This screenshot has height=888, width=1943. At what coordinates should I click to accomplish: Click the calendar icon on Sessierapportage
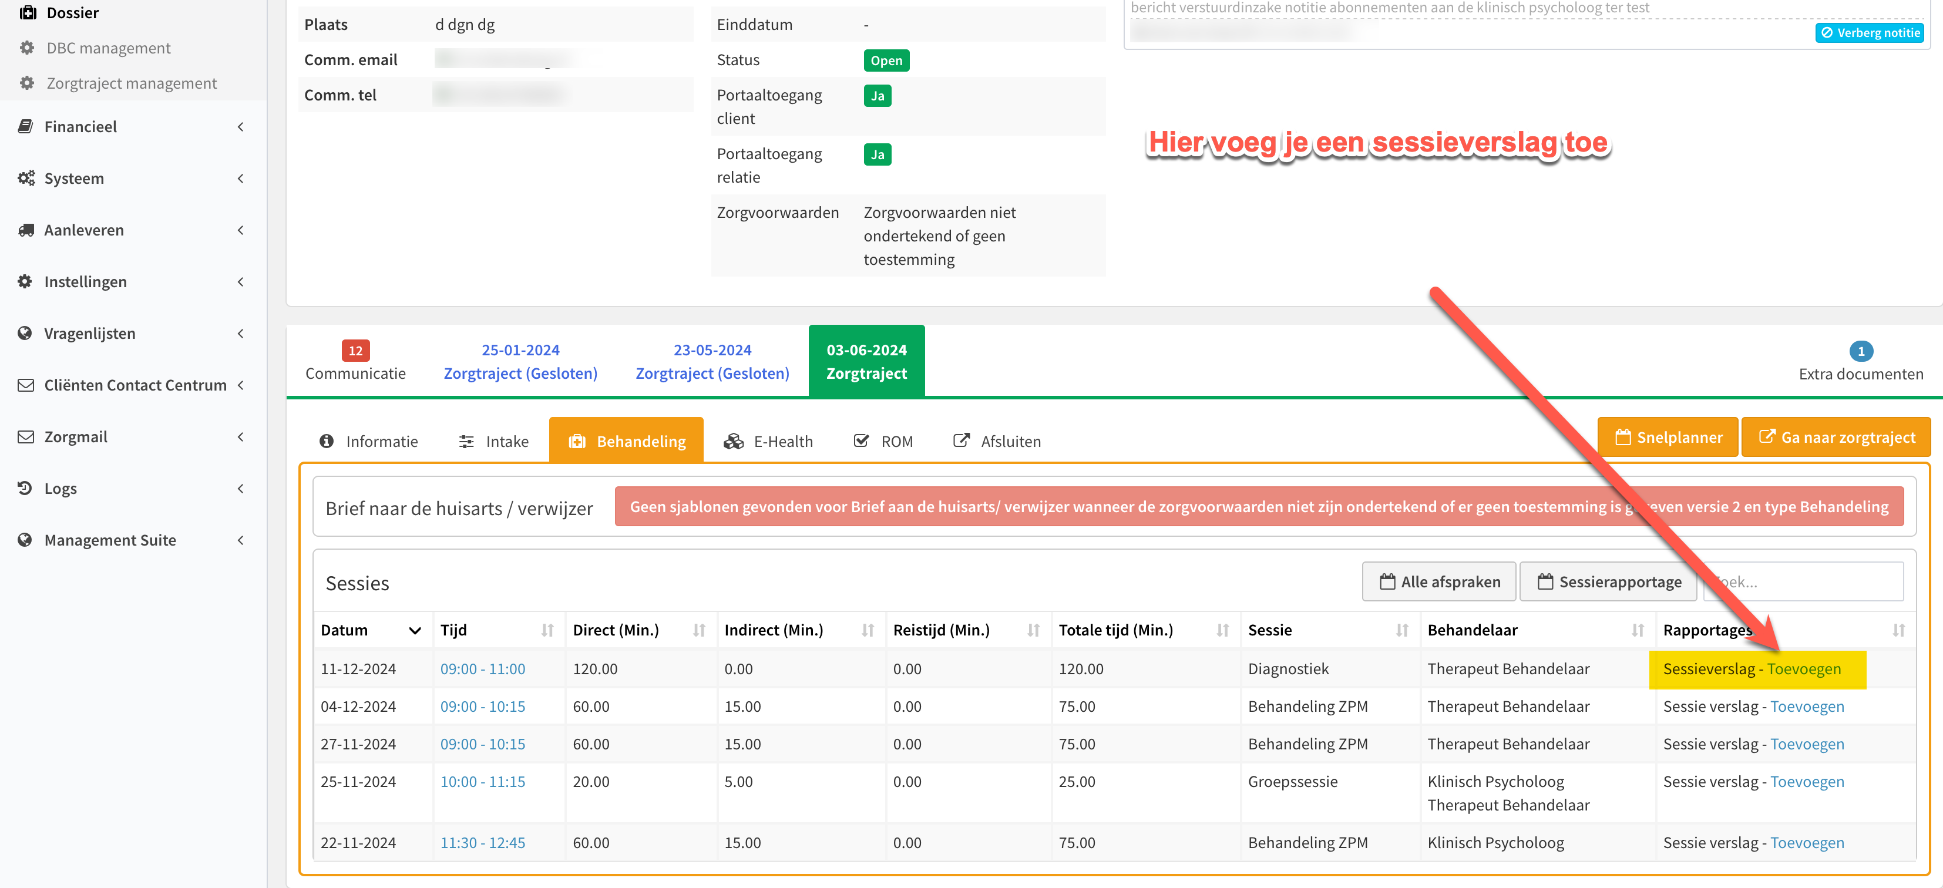pyautogui.click(x=1545, y=581)
